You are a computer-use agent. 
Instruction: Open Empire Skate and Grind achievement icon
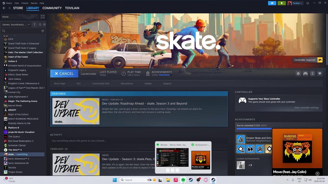[241, 139]
